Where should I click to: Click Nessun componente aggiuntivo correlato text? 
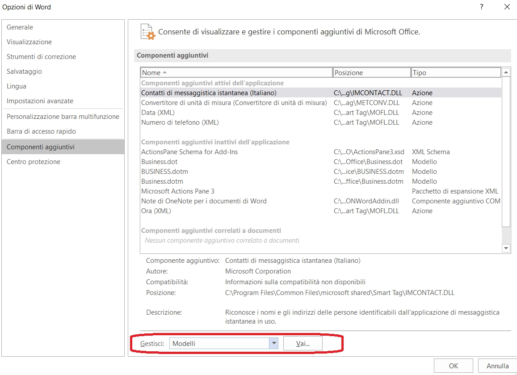pyautogui.click(x=222, y=240)
